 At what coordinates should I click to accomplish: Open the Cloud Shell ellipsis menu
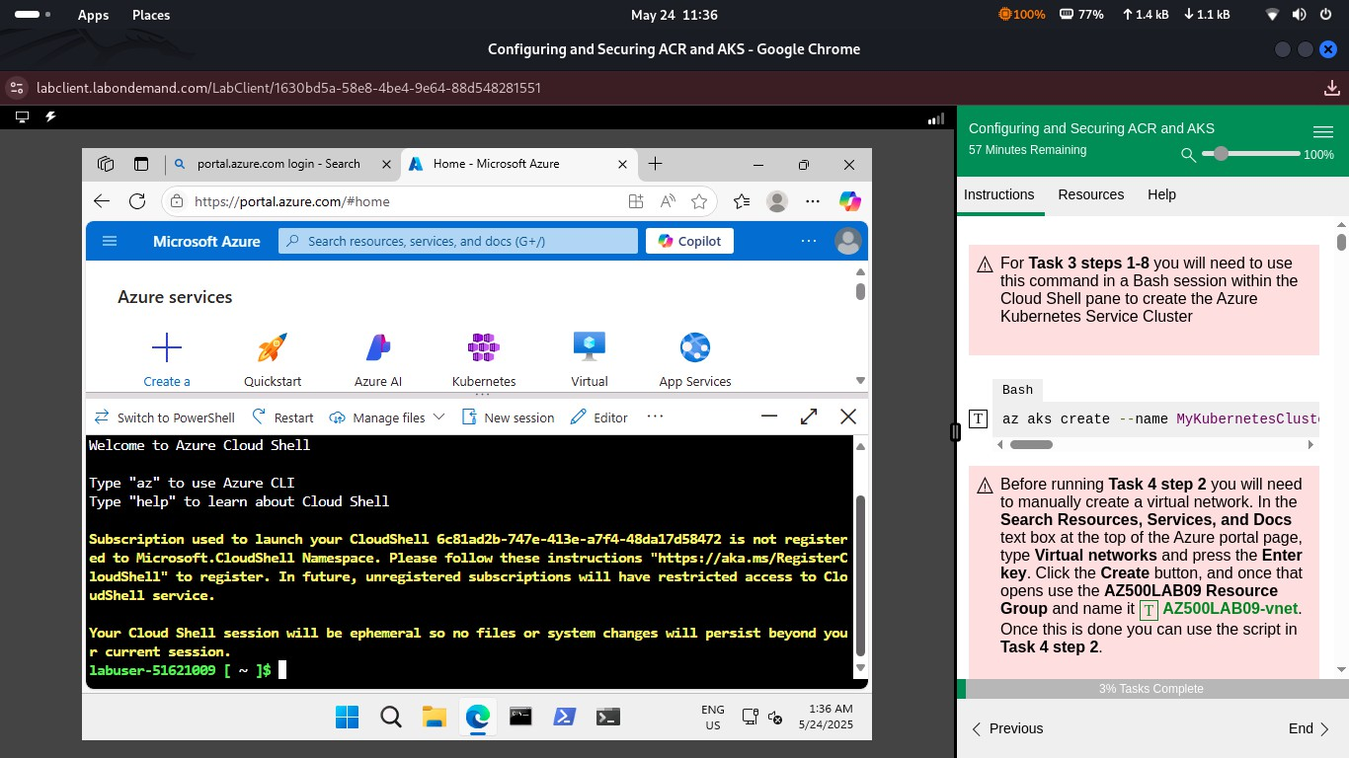(655, 417)
